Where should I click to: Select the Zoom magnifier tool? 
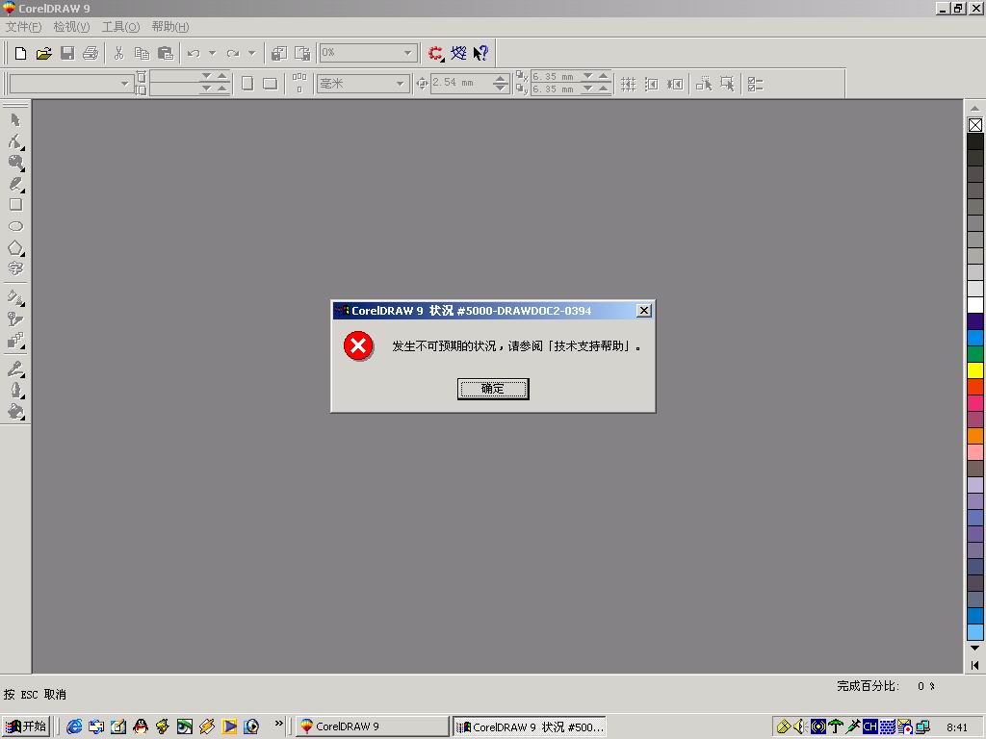click(15, 163)
